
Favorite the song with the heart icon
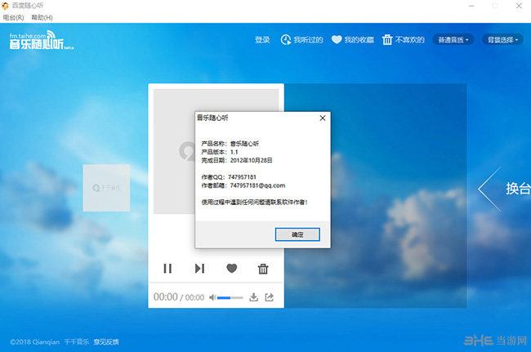232,269
